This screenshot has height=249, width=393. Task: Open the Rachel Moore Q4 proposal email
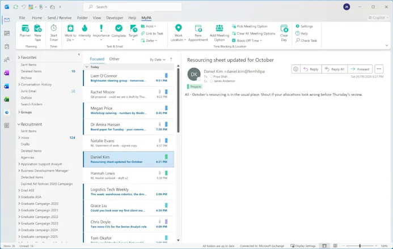click(129, 95)
